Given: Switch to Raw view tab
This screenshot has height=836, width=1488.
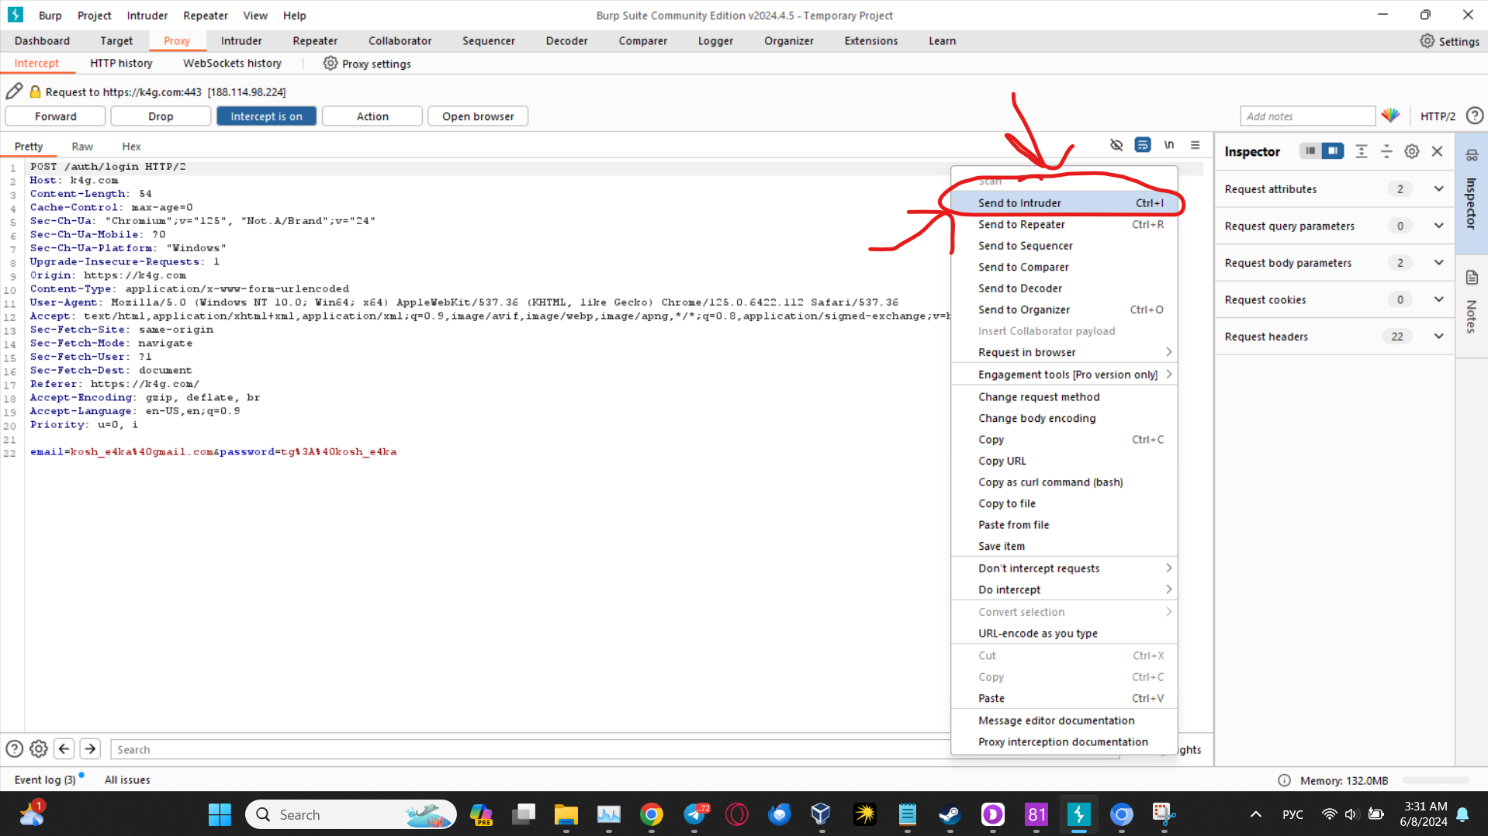Looking at the screenshot, I should tap(82, 147).
